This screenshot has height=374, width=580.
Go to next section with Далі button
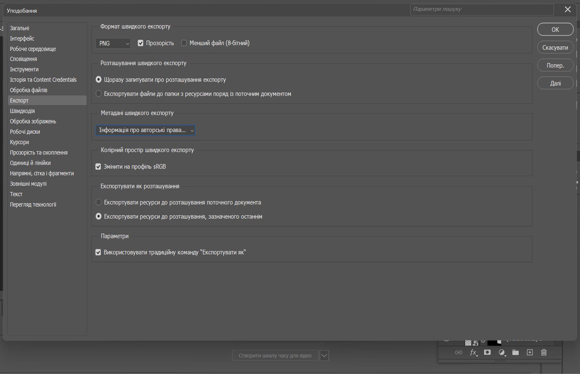555,83
